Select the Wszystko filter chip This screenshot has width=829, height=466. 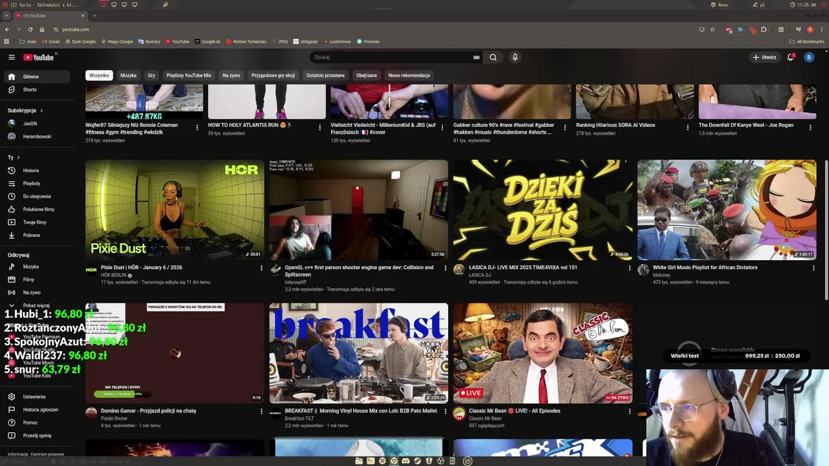point(99,75)
